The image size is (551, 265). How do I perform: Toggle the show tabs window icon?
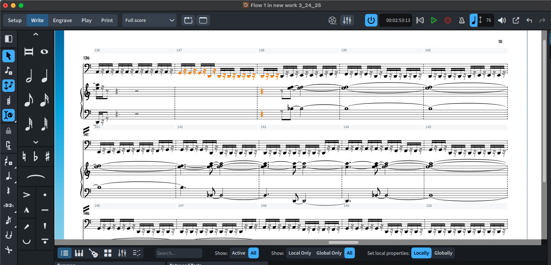click(x=203, y=20)
